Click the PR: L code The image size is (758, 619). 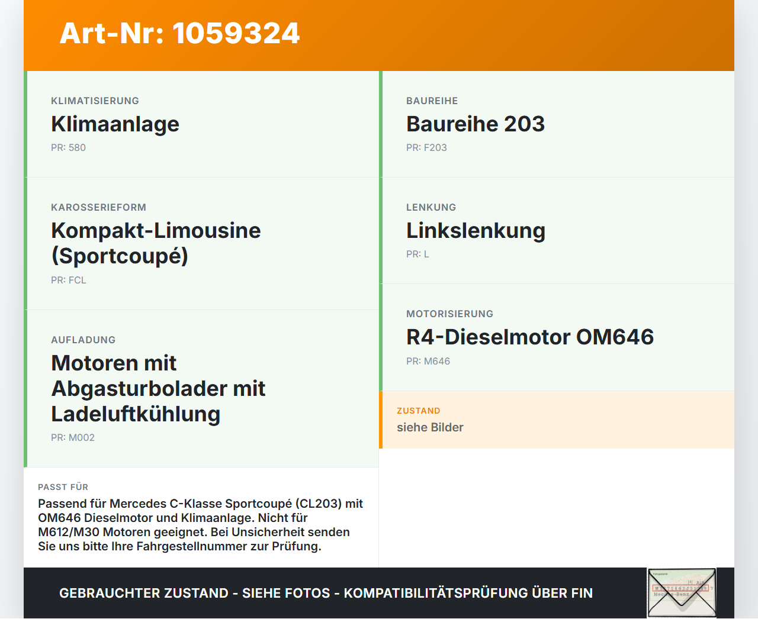coord(417,254)
